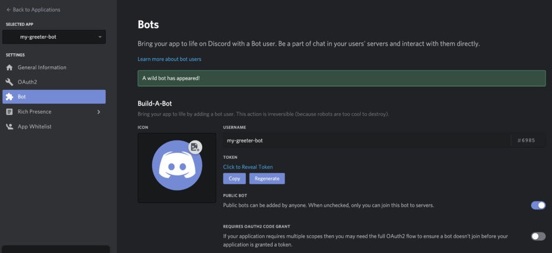
Task: Click the bot username input field
Action: click(367, 140)
